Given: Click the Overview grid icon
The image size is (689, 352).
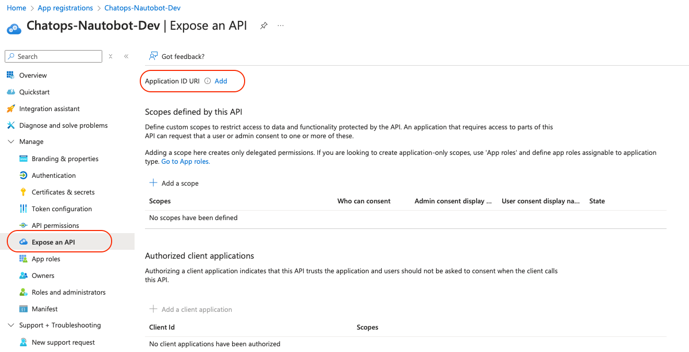Looking at the screenshot, I should [10, 75].
